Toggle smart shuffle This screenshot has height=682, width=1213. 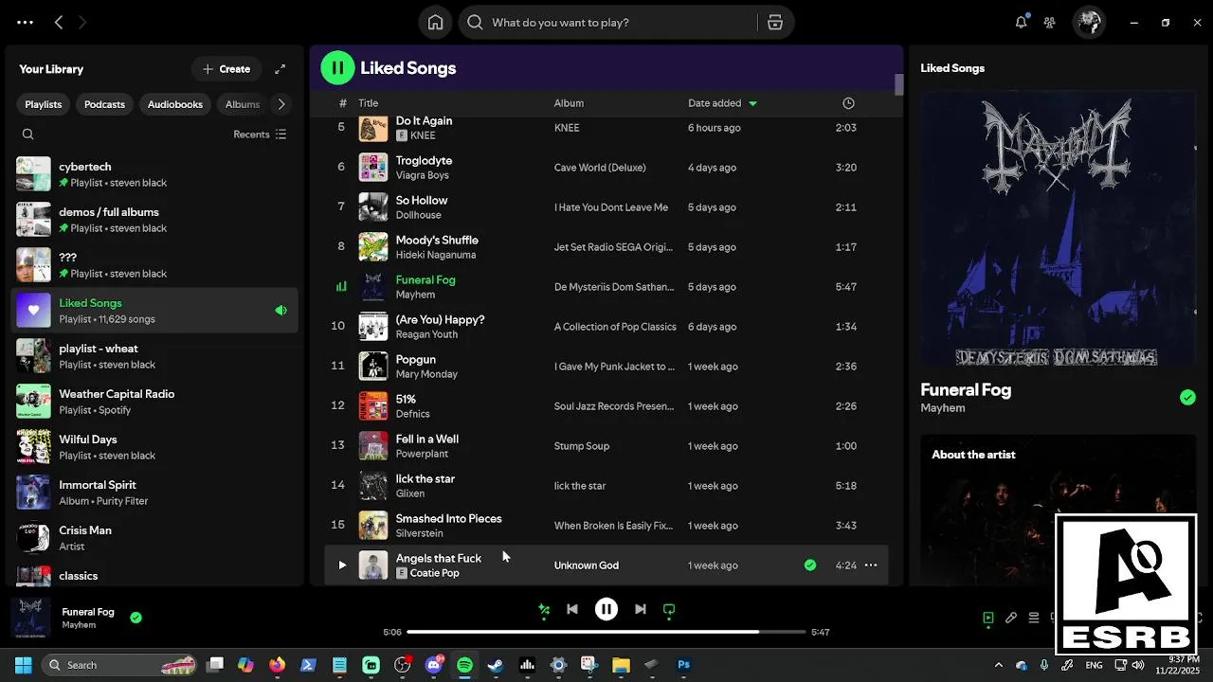[544, 610]
